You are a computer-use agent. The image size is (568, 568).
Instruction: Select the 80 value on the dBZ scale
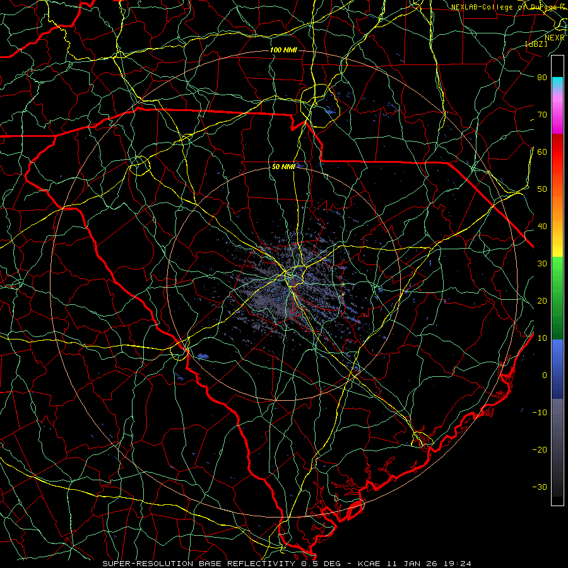click(x=542, y=77)
